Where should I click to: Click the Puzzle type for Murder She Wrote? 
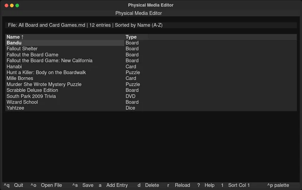pos(133,84)
